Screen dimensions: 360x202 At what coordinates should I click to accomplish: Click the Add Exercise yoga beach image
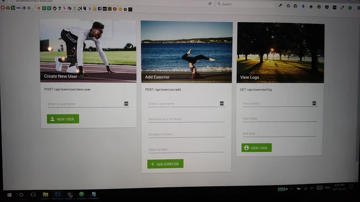tap(186, 52)
